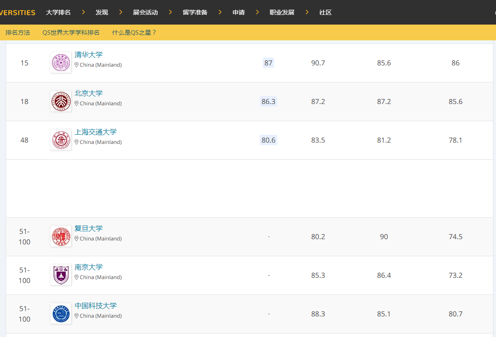Click the 北京大学 logo
The height and width of the screenshot is (337, 496).
point(61,101)
